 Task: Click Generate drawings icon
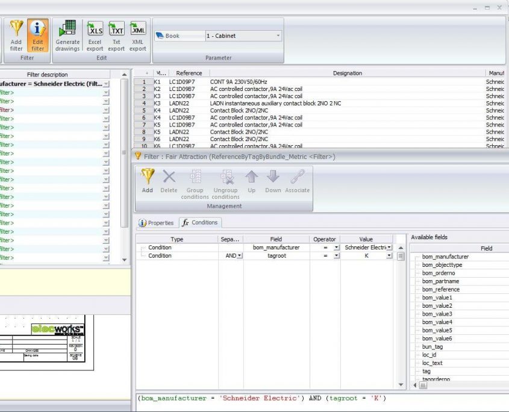67,36
